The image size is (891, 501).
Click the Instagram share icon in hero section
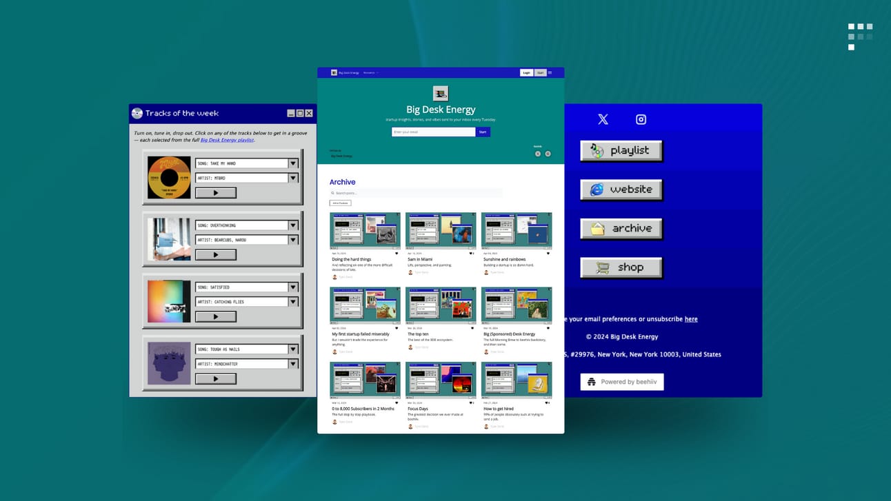(548, 154)
